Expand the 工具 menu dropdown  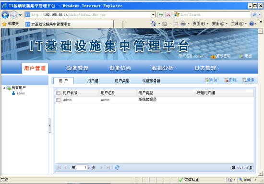tap(246, 24)
